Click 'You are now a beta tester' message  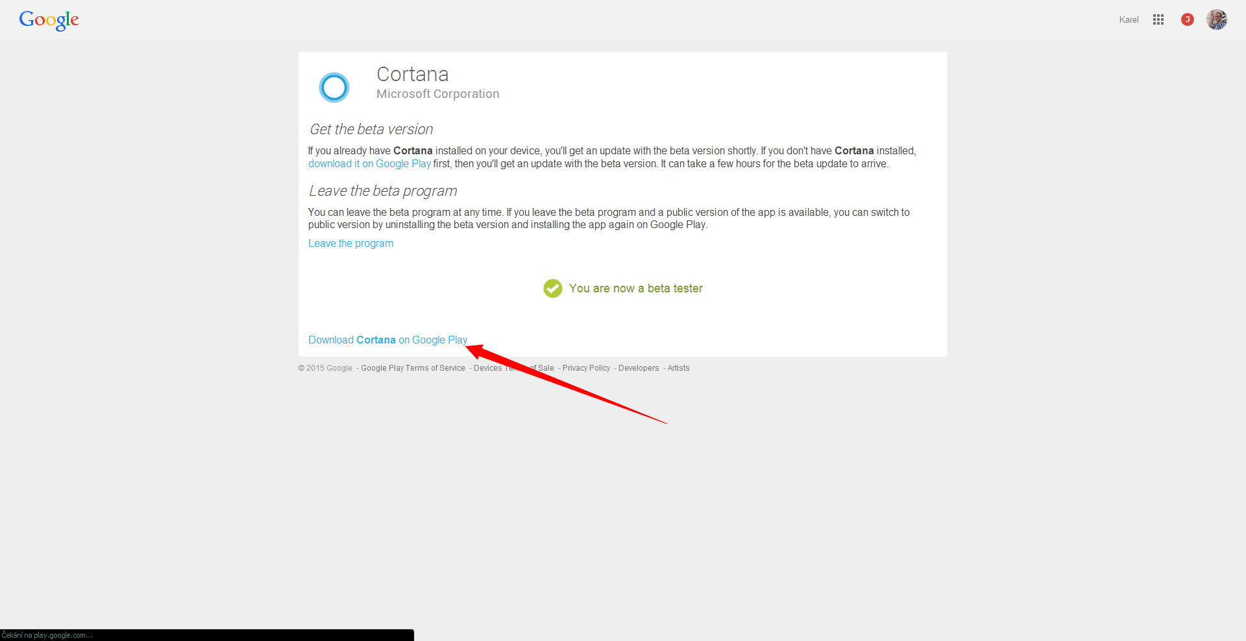point(636,288)
